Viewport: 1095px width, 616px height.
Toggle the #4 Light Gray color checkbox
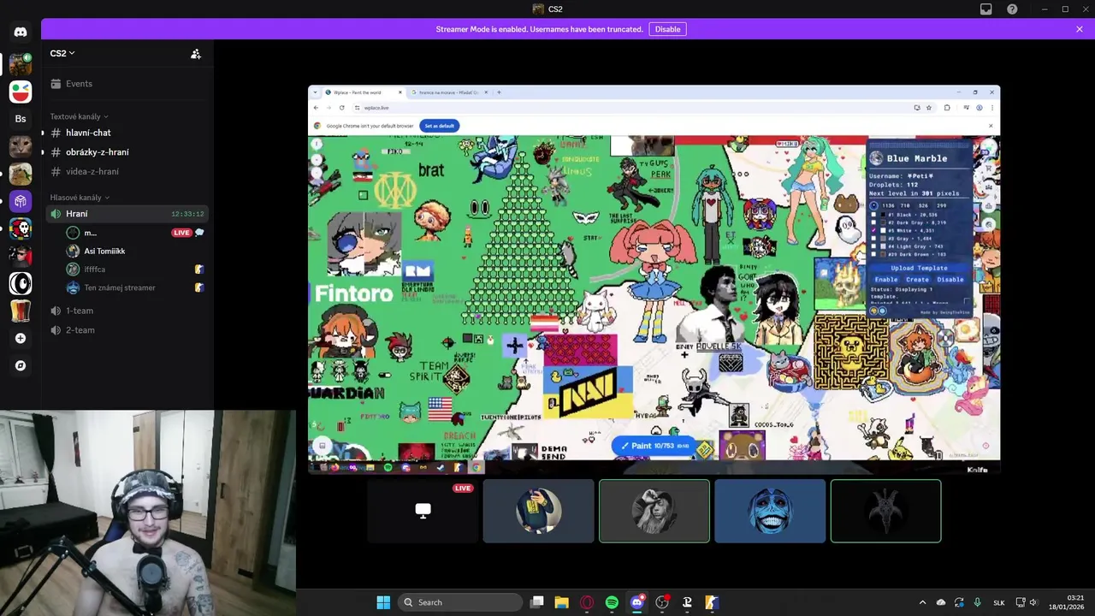click(x=873, y=246)
